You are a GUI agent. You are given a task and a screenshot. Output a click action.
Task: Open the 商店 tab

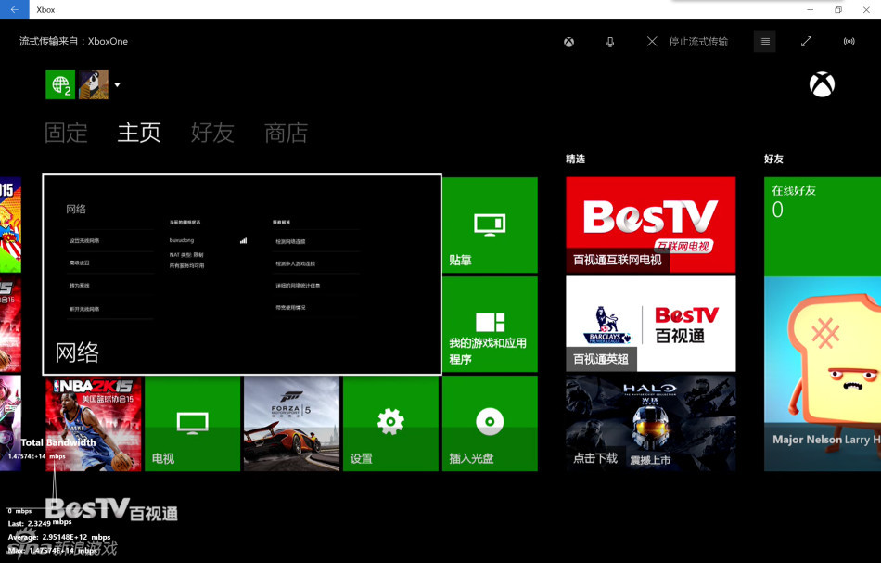(286, 133)
